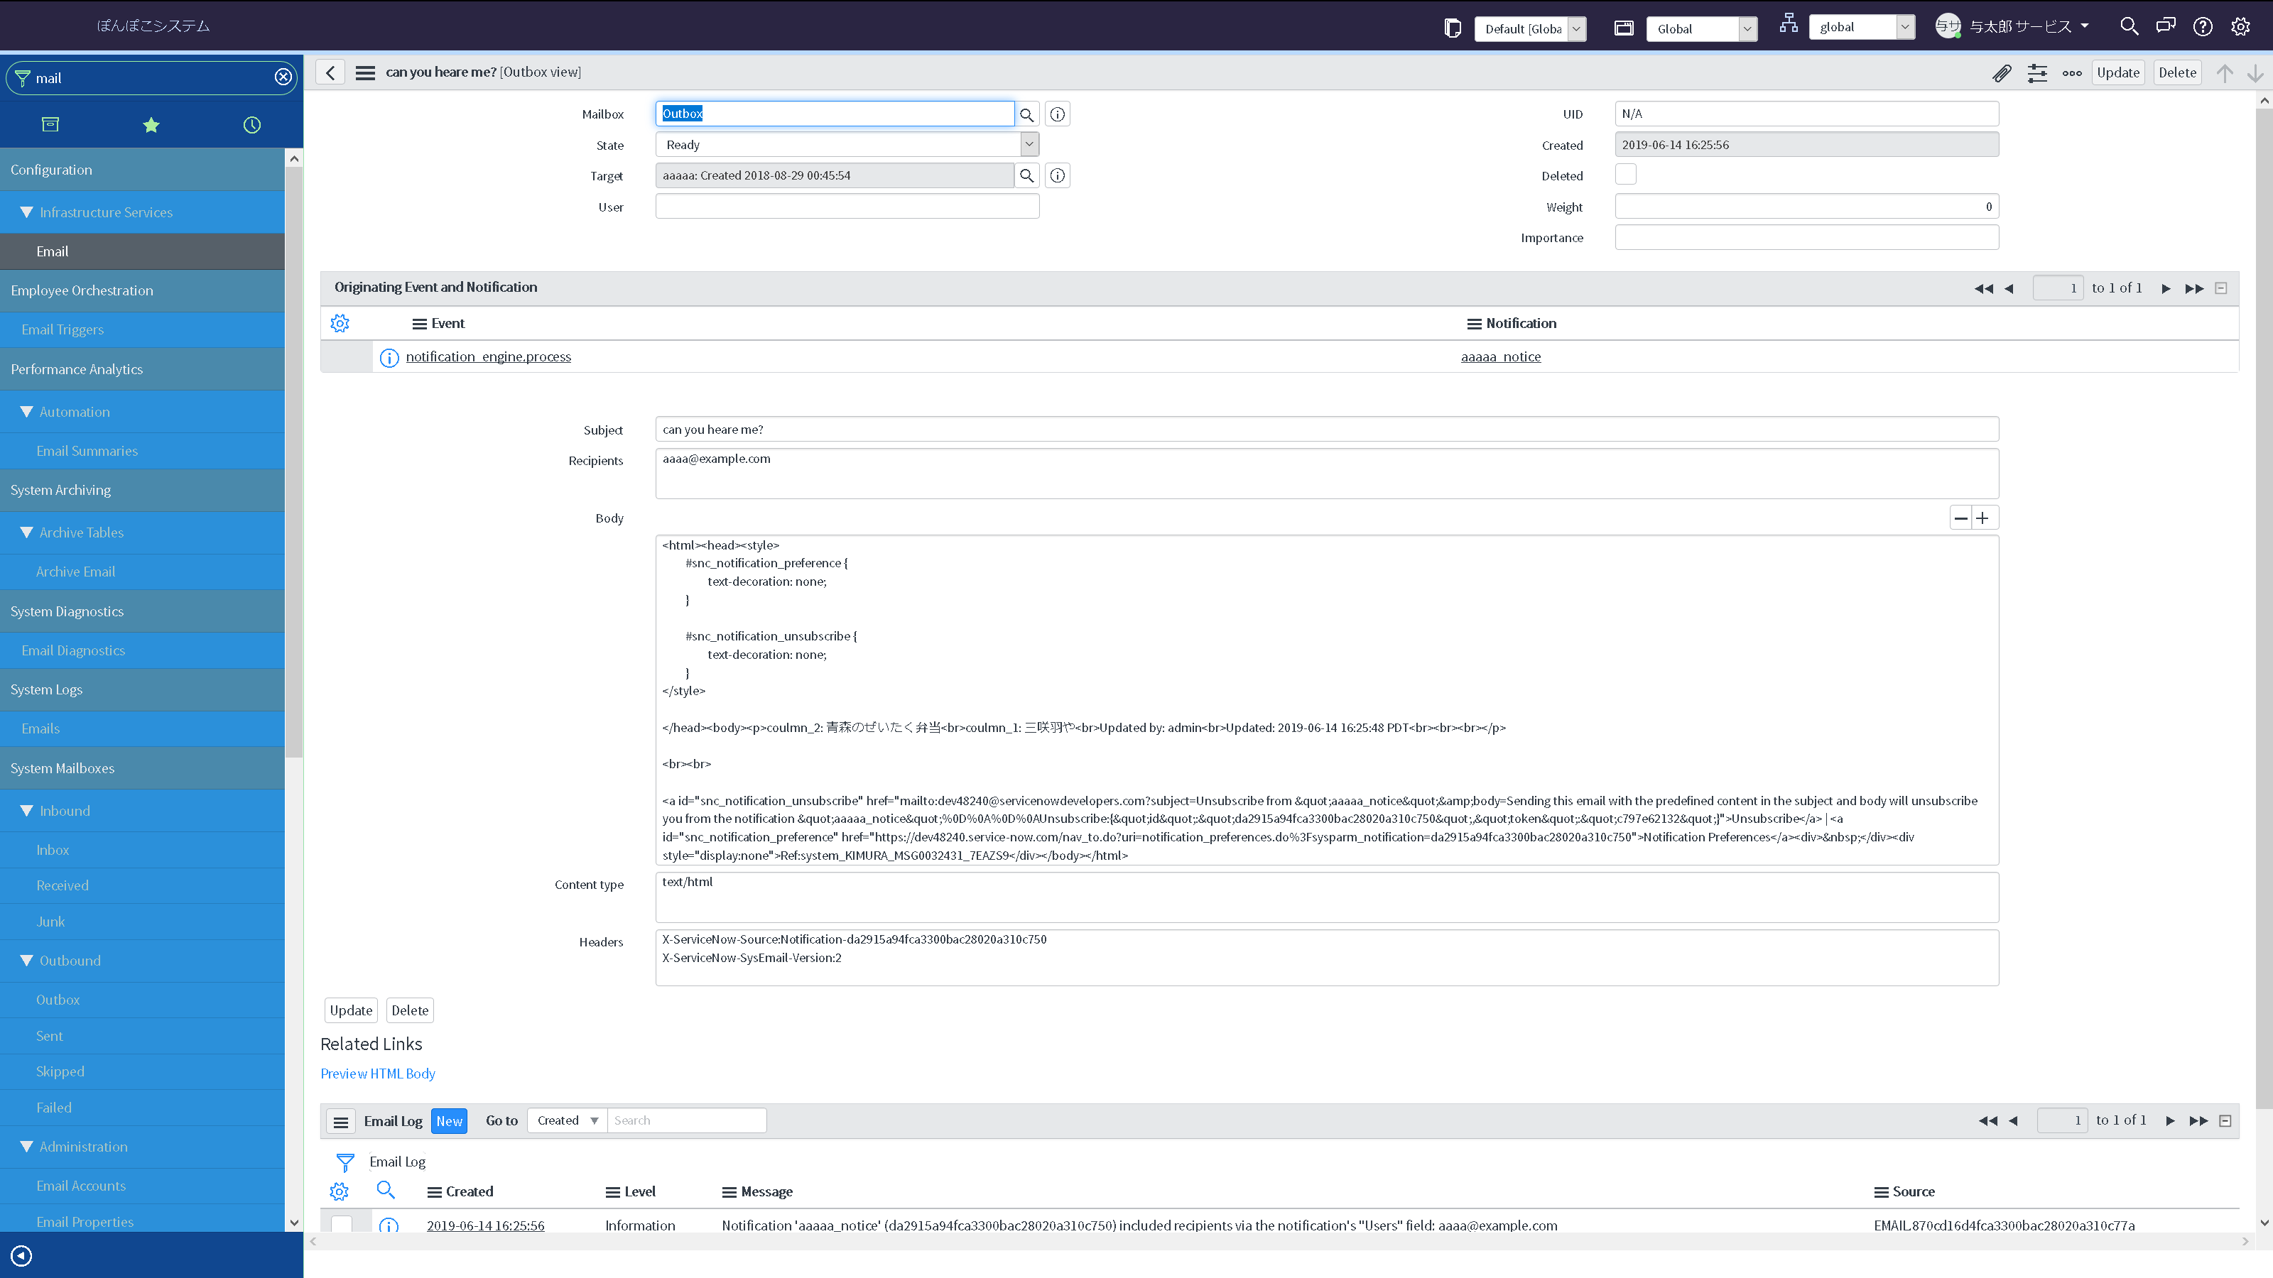Click the Preview HTML Body link

(378, 1074)
